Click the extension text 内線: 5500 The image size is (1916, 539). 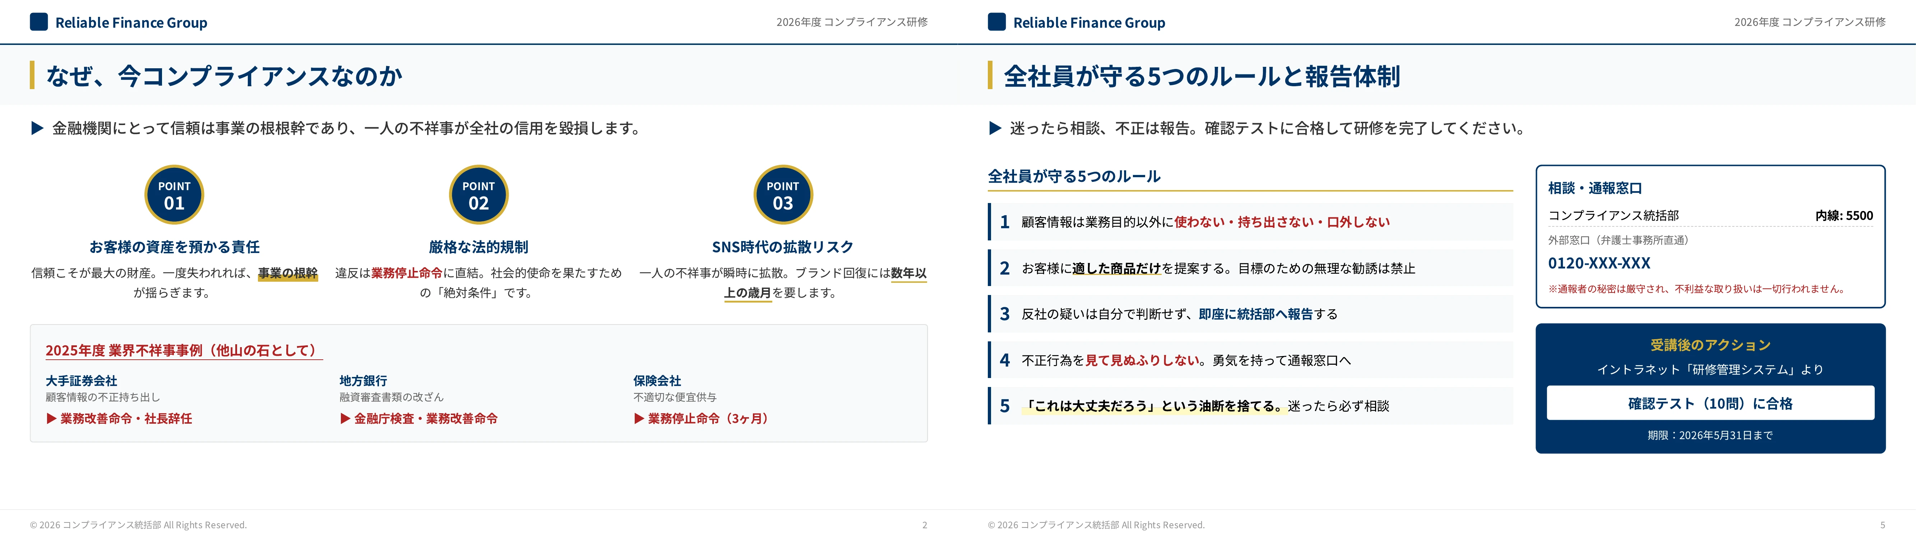coord(1844,216)
